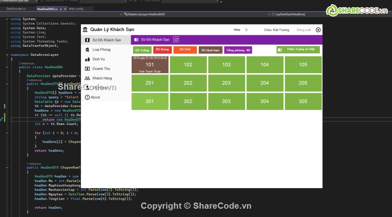Click the Loại Phòng building icon
The image size is (392, 217).
pos(87,50)
